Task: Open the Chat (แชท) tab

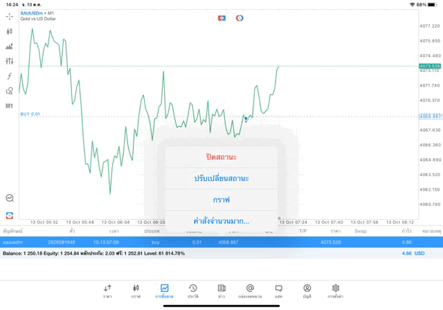Action: 278,290
